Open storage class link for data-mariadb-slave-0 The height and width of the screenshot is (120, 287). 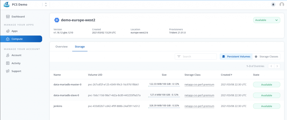[x=199, y=95]
